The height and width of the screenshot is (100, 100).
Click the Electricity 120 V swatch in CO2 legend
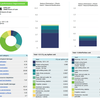click(x=34, y=62)
